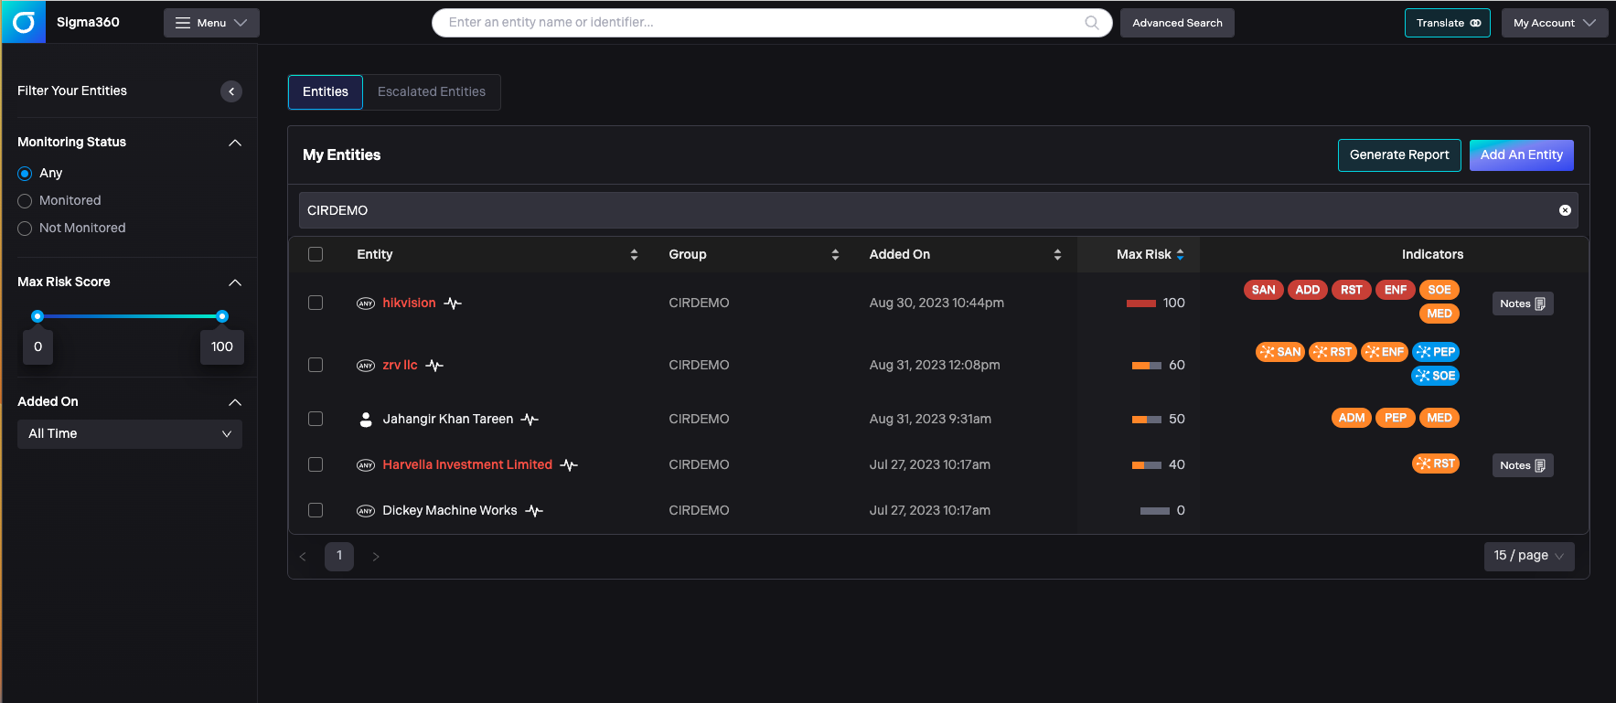Click the entity name search field
The height and width of the screenshot is (703, 1616).
772,23
